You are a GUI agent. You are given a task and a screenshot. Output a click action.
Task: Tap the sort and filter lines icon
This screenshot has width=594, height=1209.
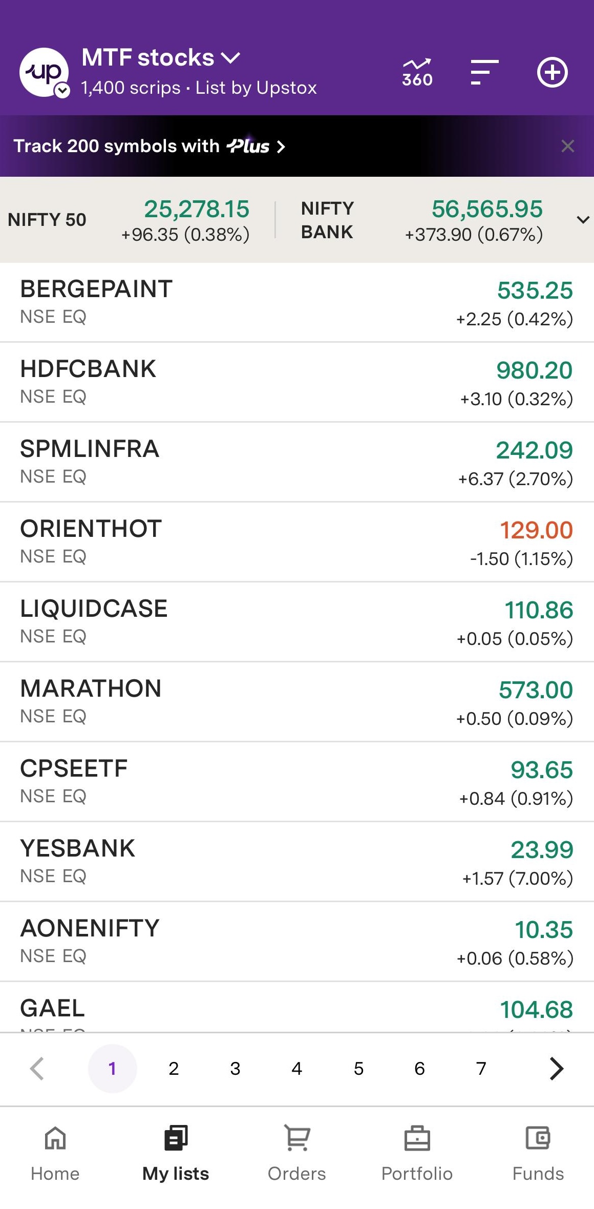point(484,72)
